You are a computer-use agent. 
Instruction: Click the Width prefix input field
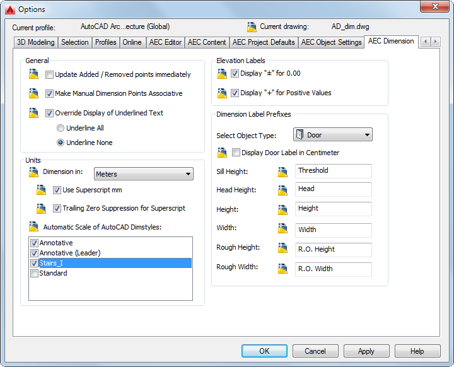pos(334,230)
